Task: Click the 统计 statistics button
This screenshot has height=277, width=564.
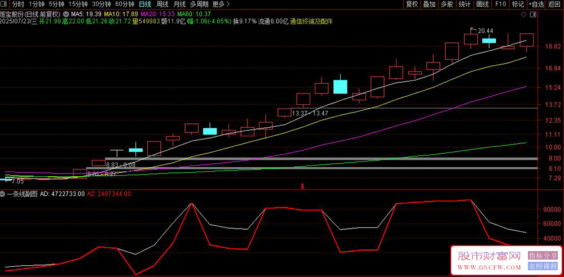Action: [x=465, y=5]
